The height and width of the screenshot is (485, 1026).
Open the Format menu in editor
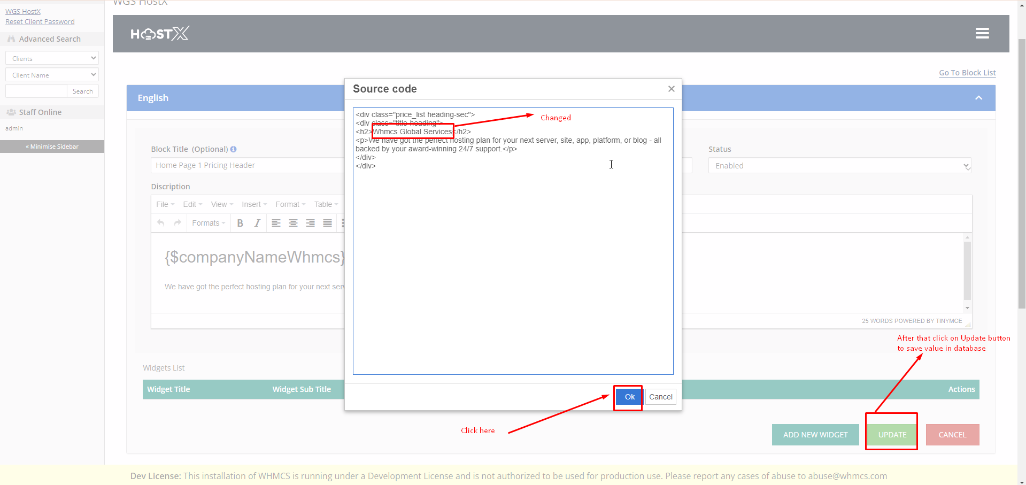(290, 204)
